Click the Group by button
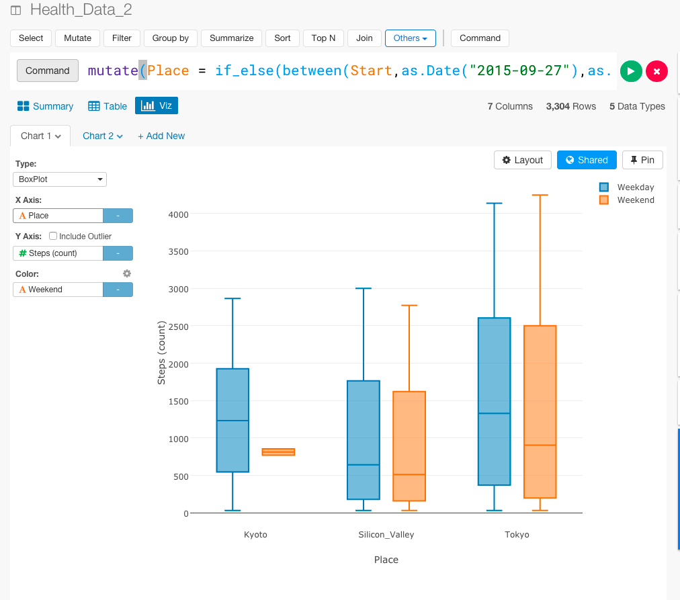This screenshot has width=680, height=600. (x=170, y=38)
